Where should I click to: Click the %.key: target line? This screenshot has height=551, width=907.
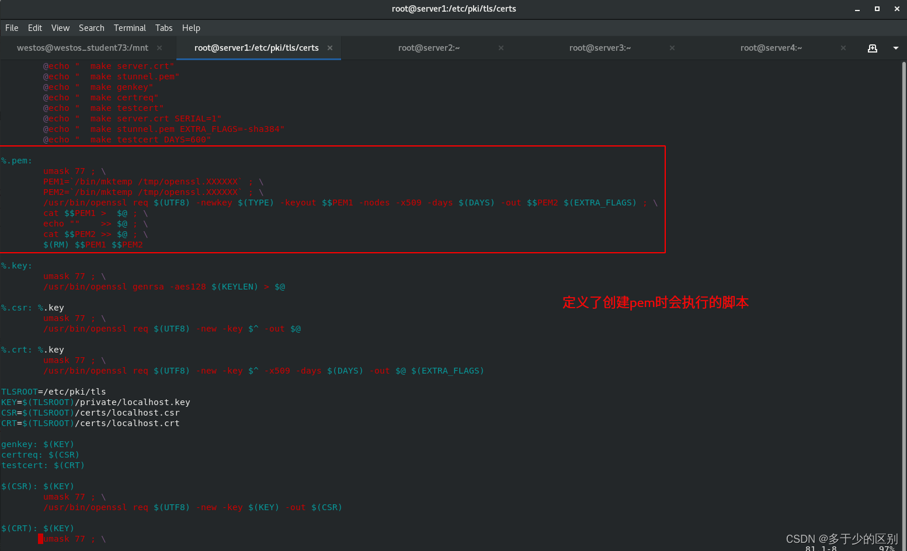point(17,266)
